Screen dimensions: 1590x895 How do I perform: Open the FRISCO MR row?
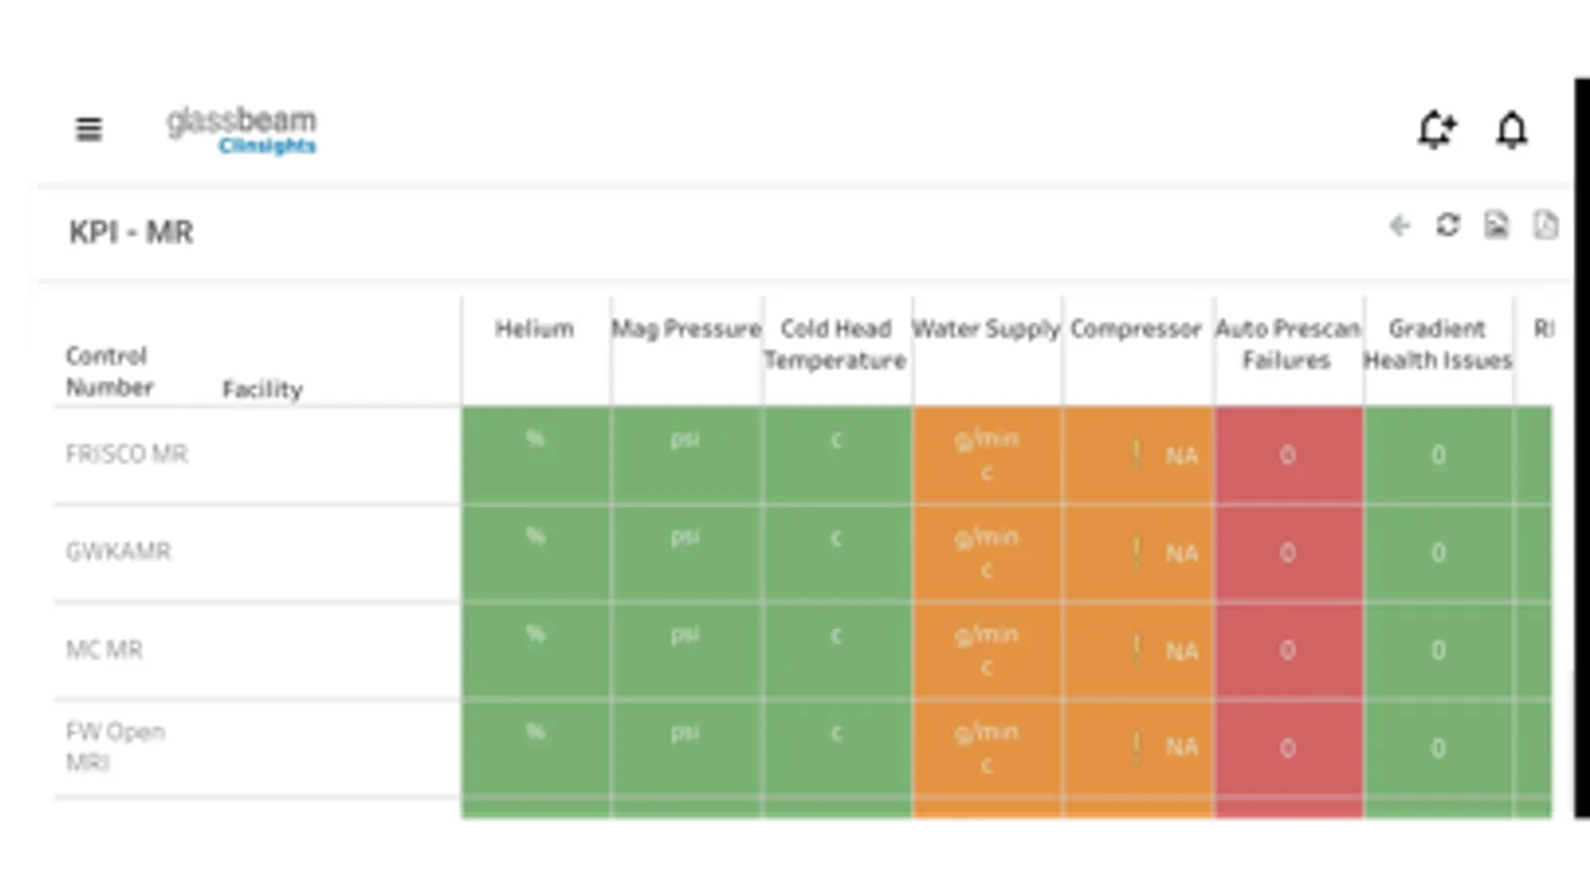[127, 454]
